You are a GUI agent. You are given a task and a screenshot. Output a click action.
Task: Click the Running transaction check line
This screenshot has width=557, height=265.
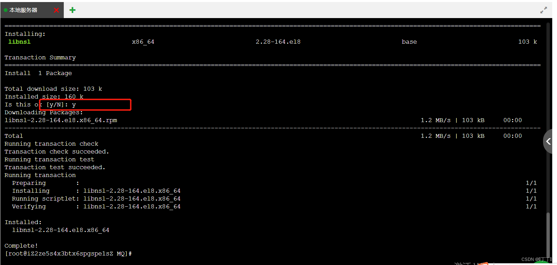(x=51, y=144)
